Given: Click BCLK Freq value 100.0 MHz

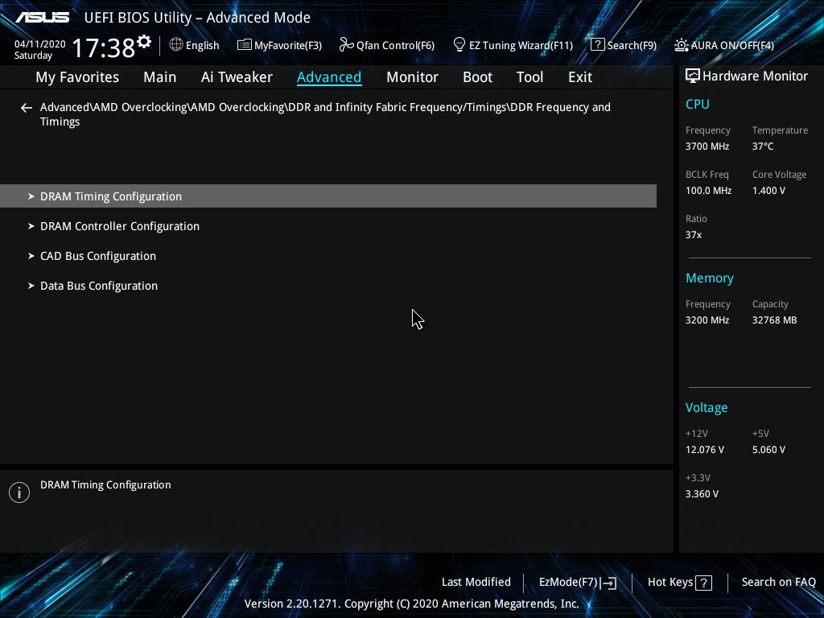Looking at the screenshot, I should pos(708,190).
